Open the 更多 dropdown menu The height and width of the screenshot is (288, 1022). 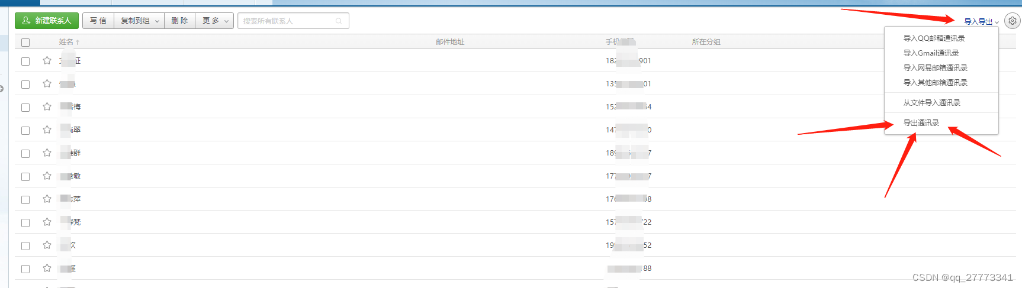(214, 21)
